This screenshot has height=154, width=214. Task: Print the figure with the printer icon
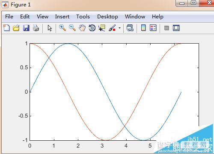(36, 28)
